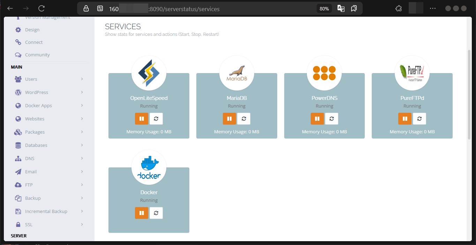Expand the DNS menu chevron
Screen dimensions: 476x245
[82, 158]
